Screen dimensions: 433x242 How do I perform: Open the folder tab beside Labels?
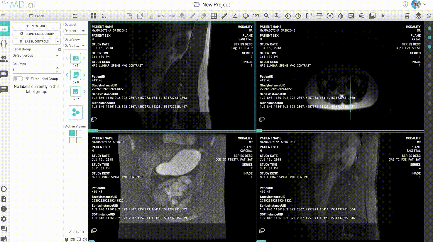[75, 16]
